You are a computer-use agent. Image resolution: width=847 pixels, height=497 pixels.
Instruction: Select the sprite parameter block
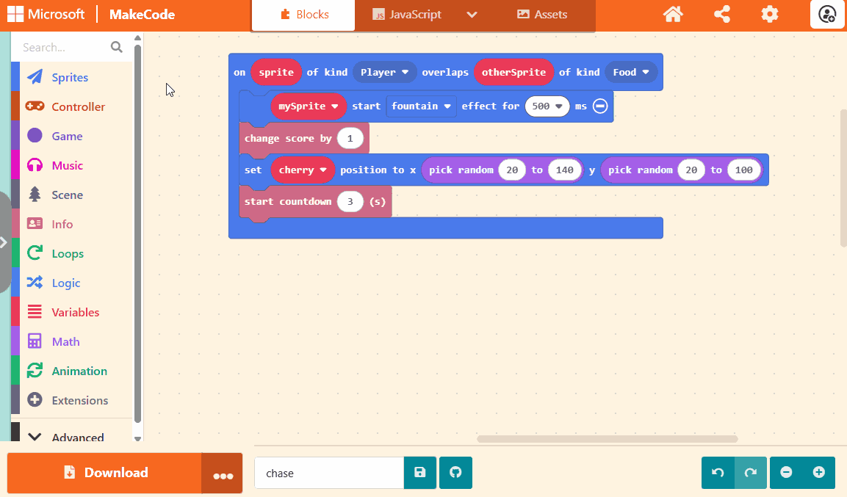click(276, 72)
